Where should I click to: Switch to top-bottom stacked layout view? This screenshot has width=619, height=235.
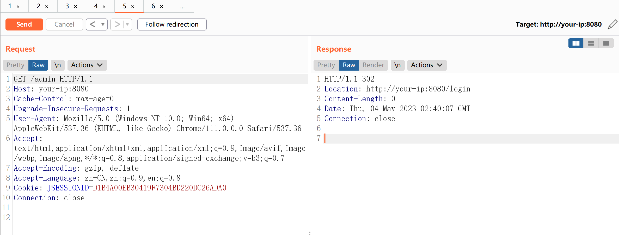[x=591, y=43]
